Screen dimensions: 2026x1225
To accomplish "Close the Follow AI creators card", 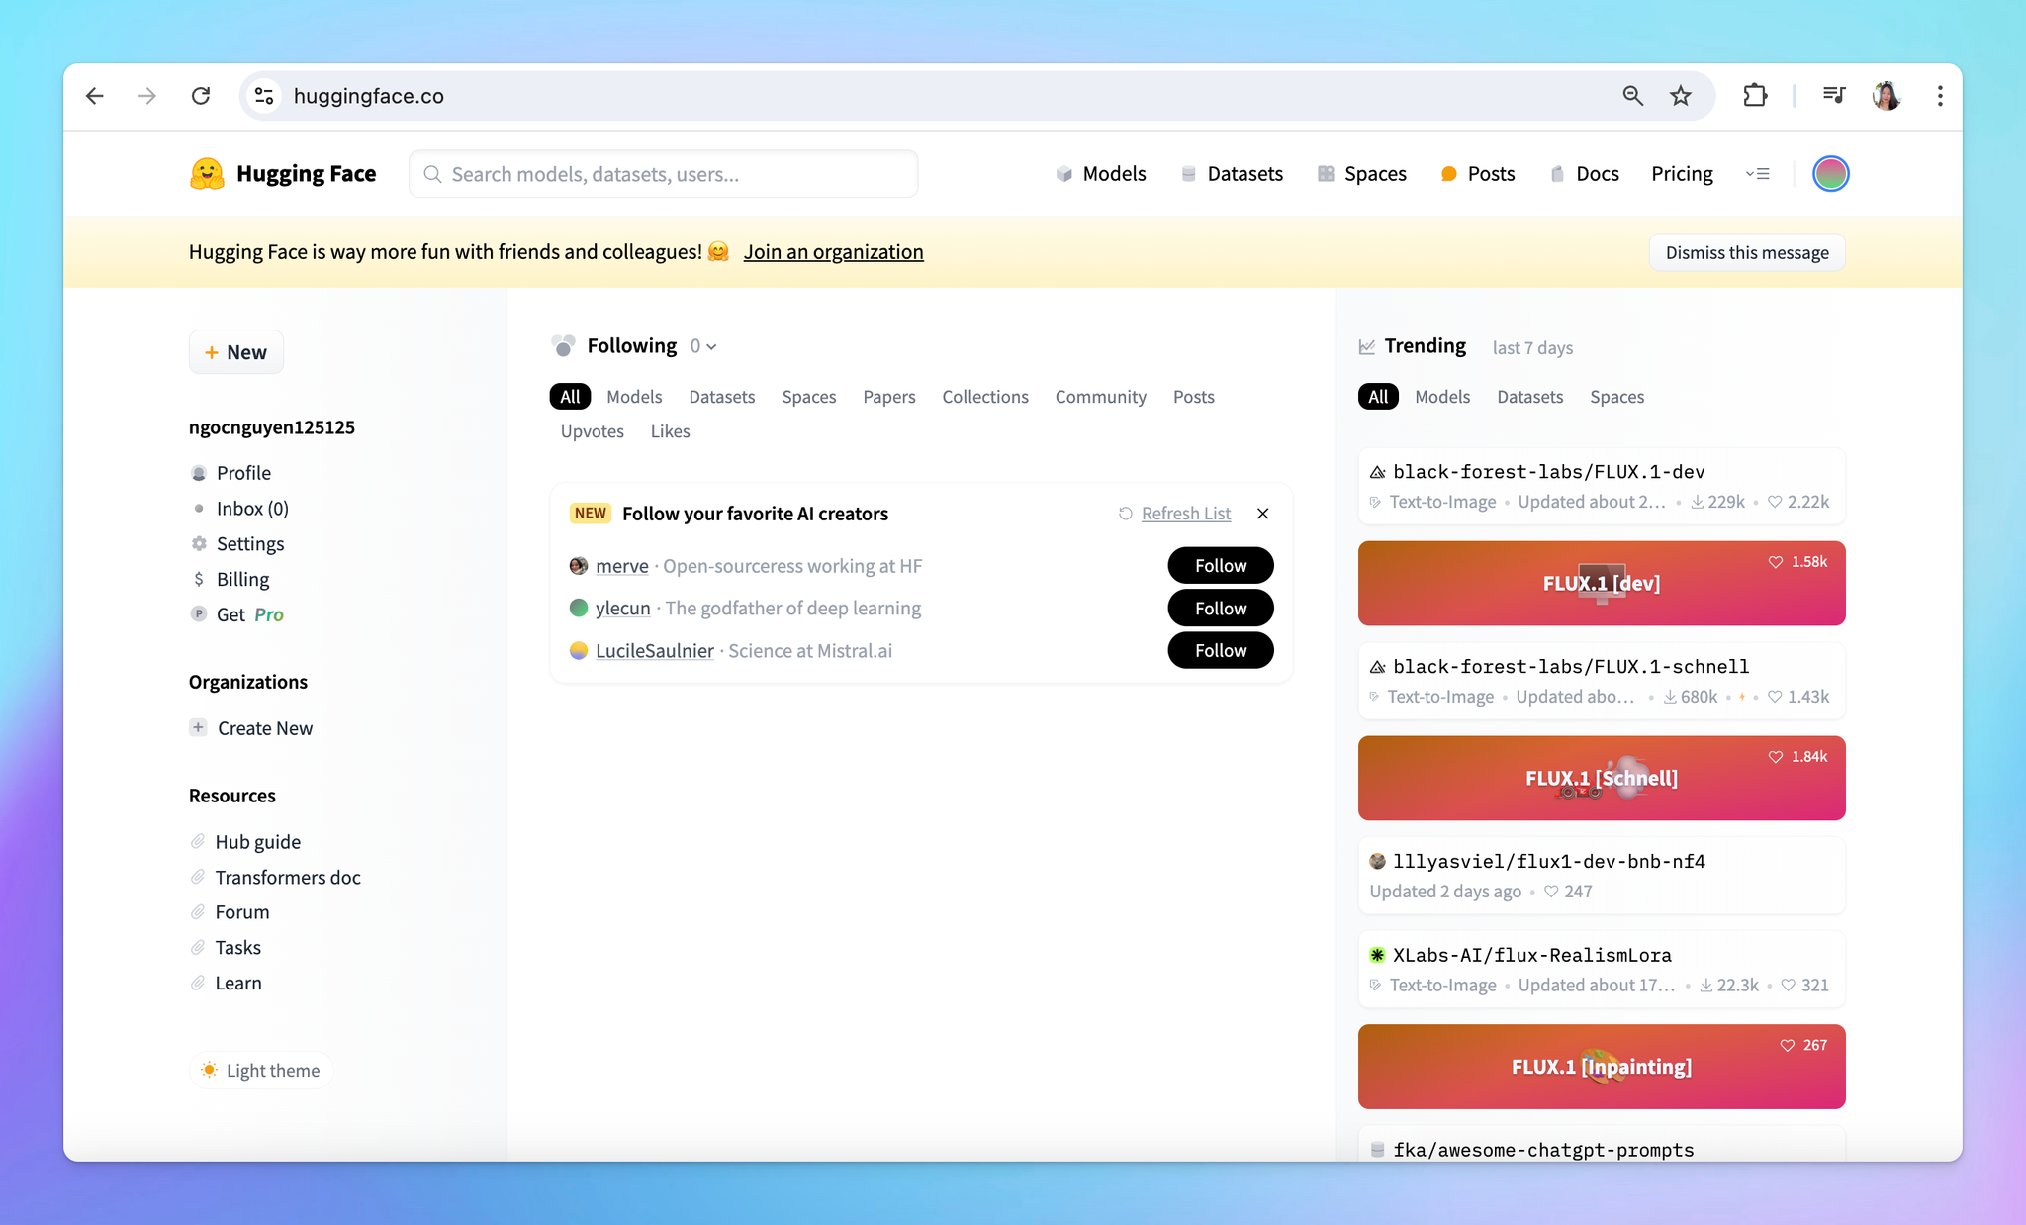I will pos(1263,514).
